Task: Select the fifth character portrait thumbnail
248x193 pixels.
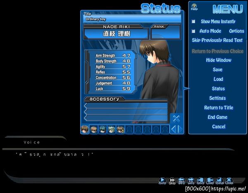Action: tap(121, 130)
